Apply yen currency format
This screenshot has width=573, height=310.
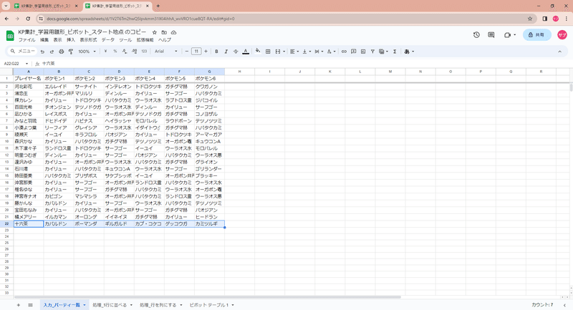tap(105, 52)
